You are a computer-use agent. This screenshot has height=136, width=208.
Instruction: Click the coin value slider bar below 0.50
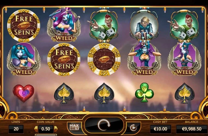click(x=46, y=135)
